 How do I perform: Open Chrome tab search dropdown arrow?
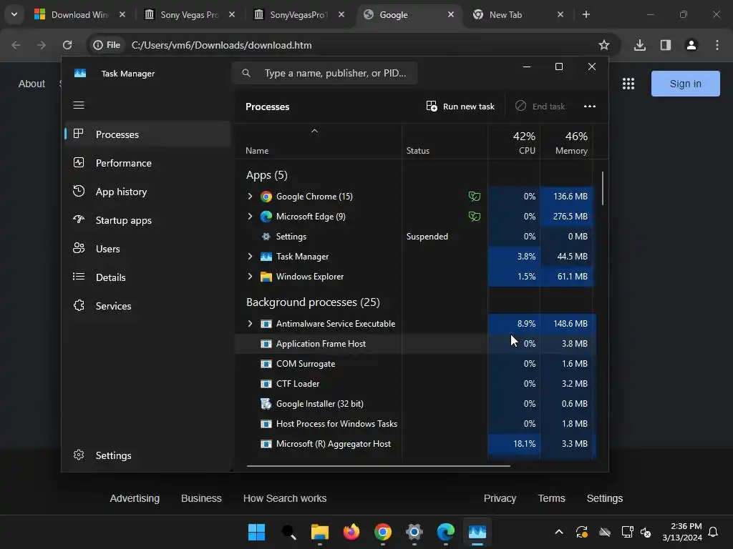tap(14, 14)
